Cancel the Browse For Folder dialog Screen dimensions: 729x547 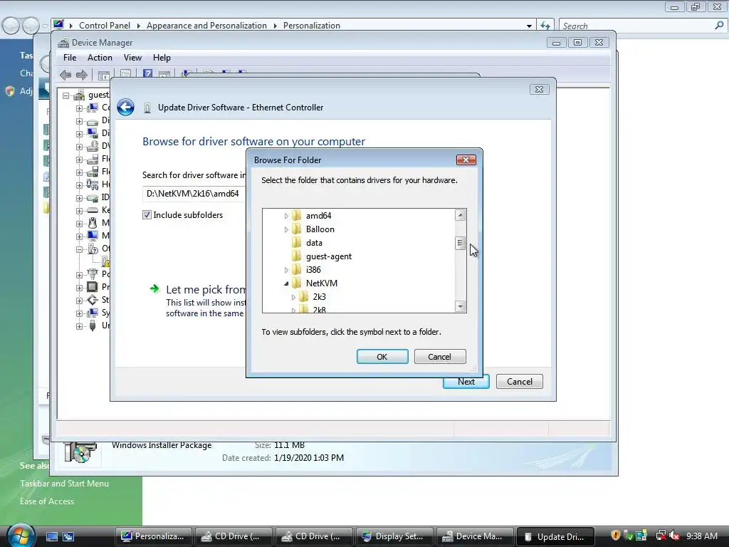click(440, 357)
